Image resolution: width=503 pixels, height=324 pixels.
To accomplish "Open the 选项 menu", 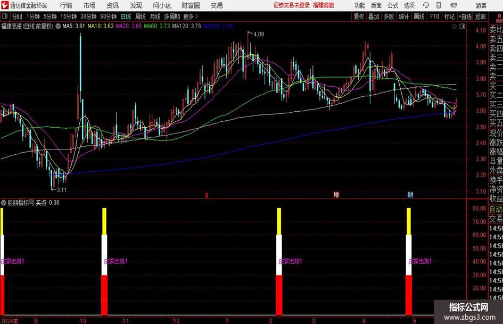I will click(x=409, y=5).
